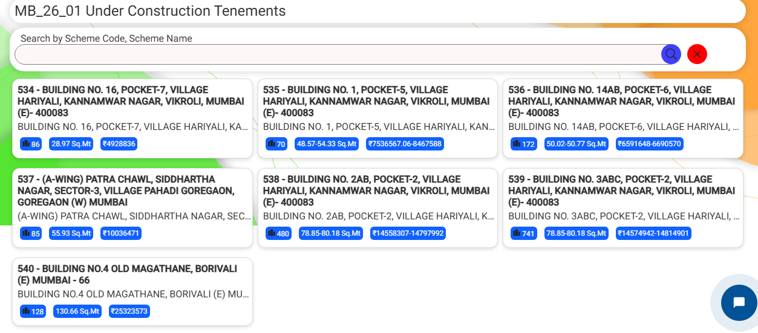Open scheme 537 Patra Chawl Goregaon title
The height and width of the screenshot is (333, 758).
click(x=126, y=190)
